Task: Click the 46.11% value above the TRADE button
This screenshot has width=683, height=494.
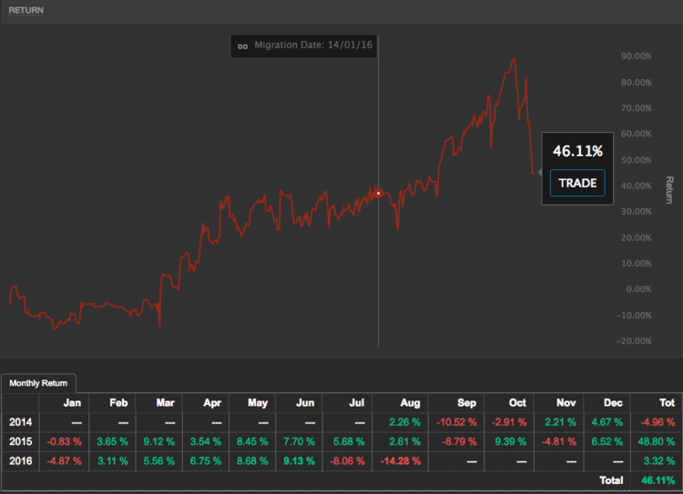Action: point(577,151)
